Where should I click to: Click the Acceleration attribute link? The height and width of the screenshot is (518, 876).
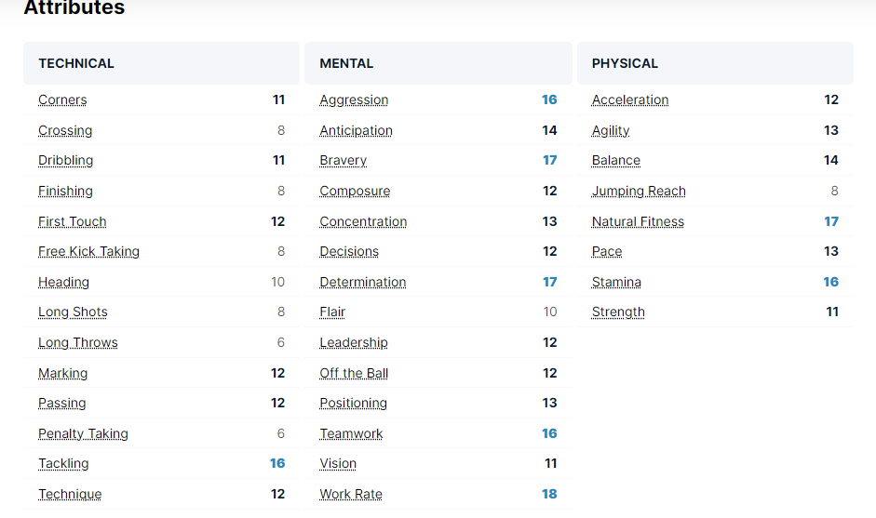[x=630, y=100]
